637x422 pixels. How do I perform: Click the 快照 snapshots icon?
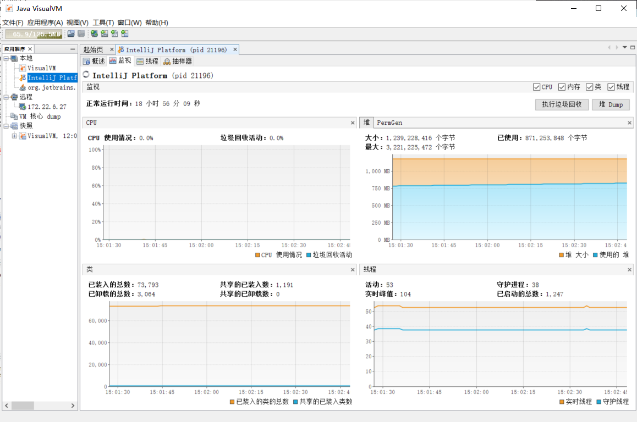[14, 126]
